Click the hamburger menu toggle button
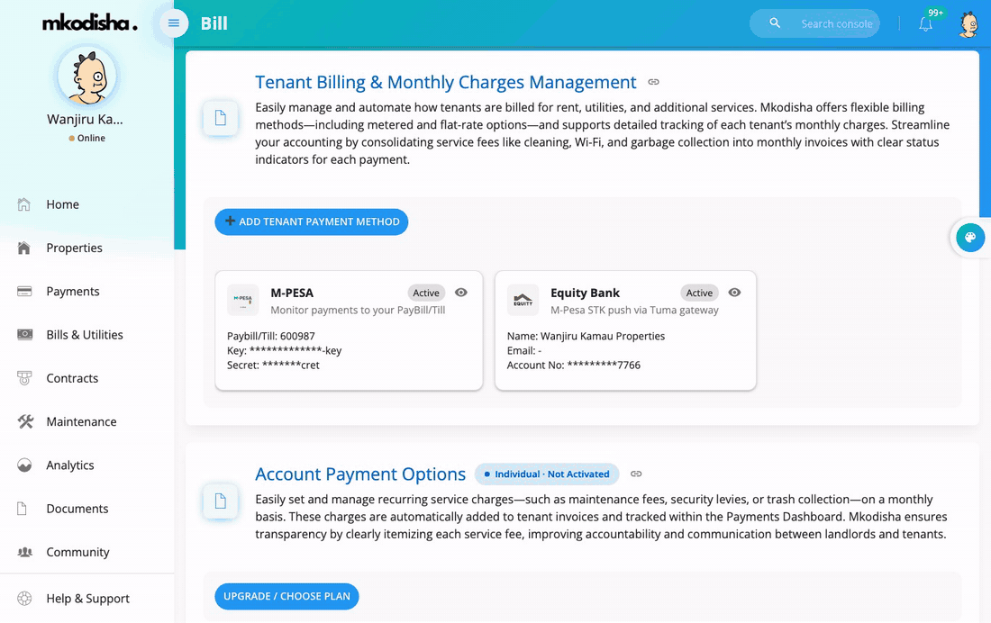Image resolution: width=991 pixels, height=623 pixels. [x=174, y=23]
